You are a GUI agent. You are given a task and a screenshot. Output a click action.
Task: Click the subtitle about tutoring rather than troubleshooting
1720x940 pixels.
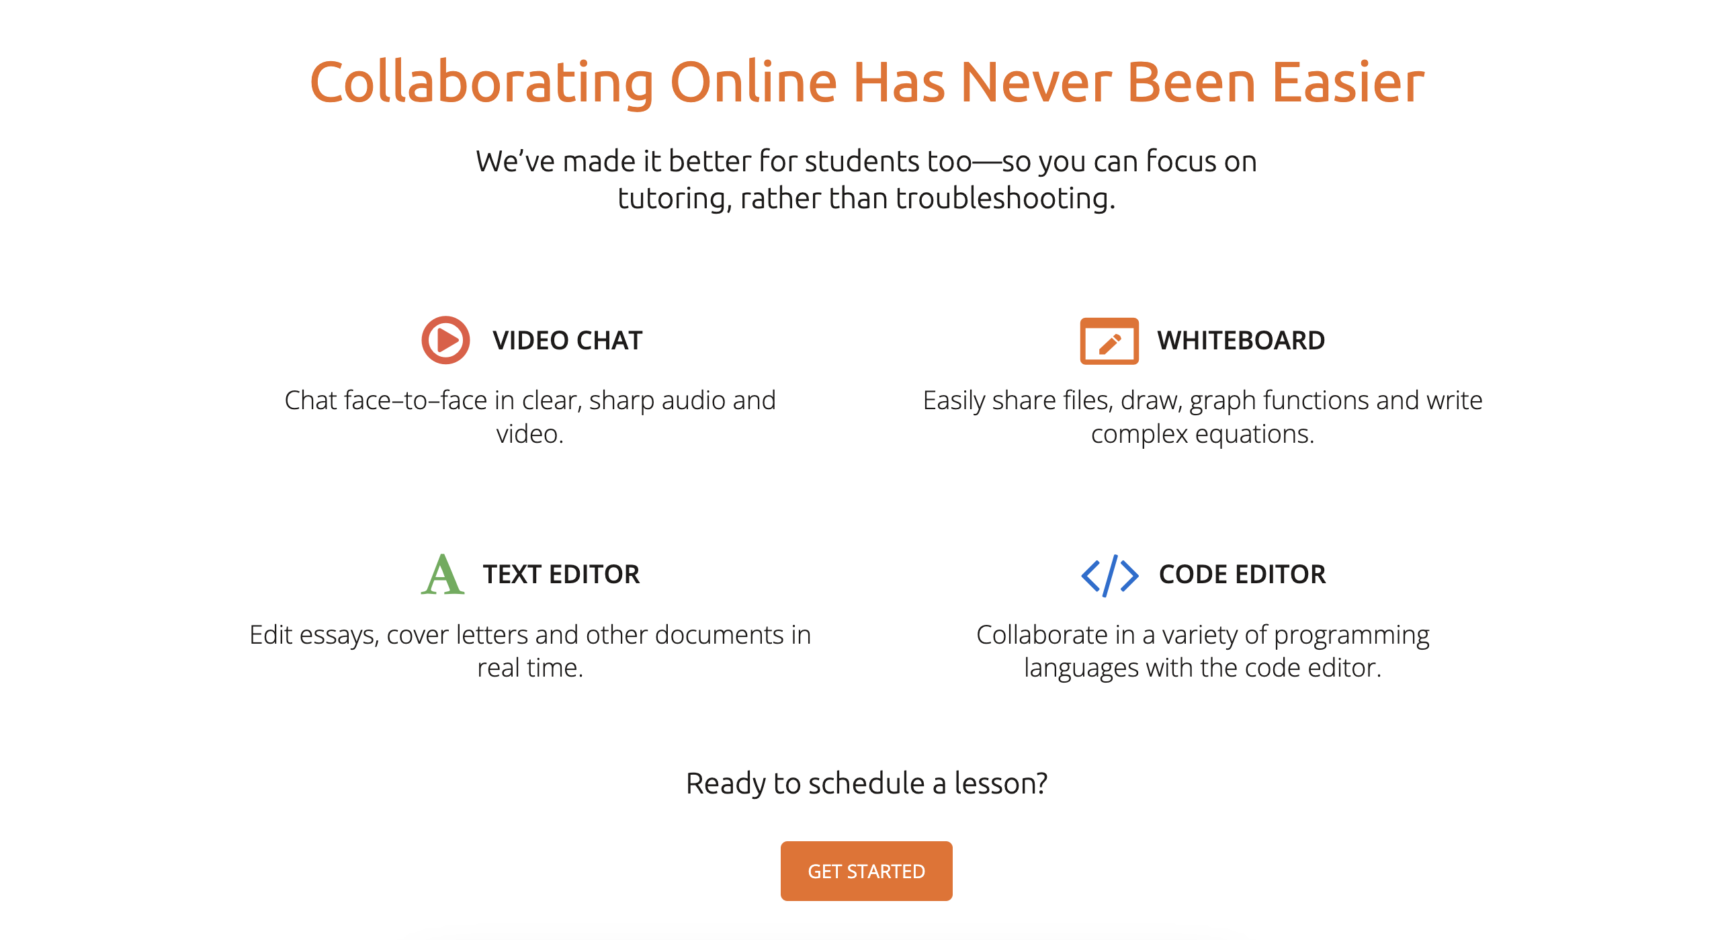click(867, 179)
